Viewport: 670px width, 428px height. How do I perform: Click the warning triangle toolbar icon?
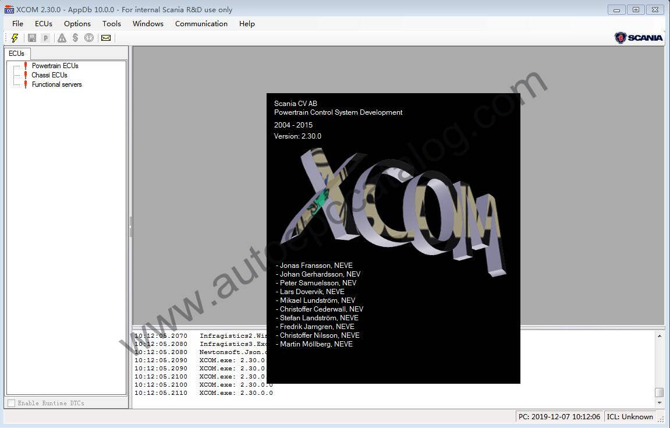pyautogui.click(x=62, y=38)
